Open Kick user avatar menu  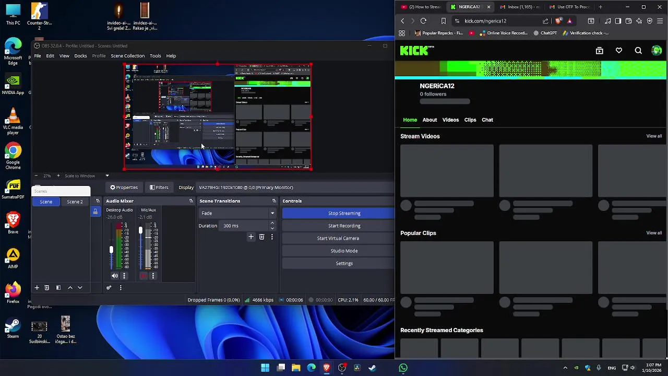[657, 51]
